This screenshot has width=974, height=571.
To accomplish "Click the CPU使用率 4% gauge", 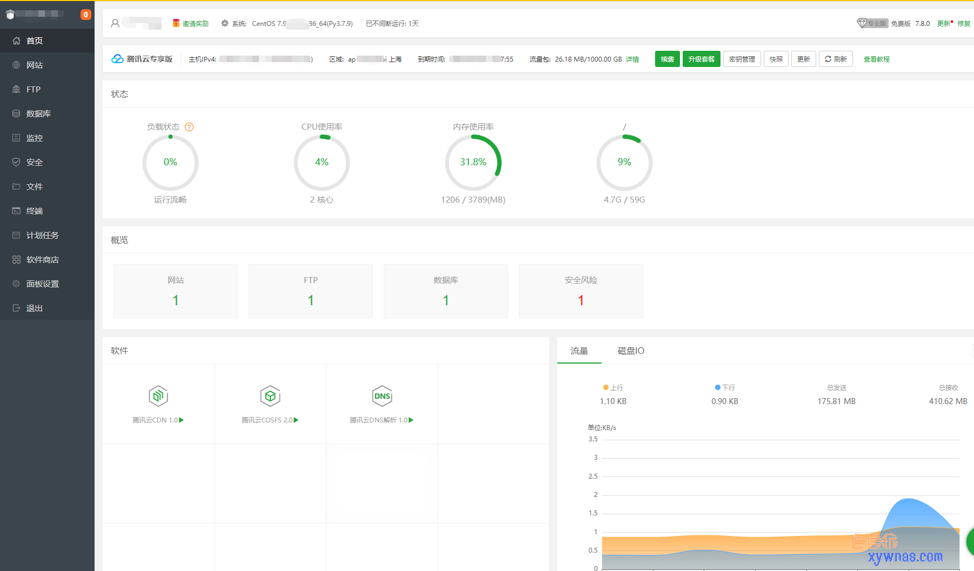I will (322, 162).
